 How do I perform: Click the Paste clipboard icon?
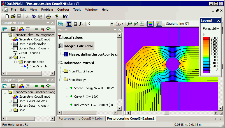coord(40,16)
